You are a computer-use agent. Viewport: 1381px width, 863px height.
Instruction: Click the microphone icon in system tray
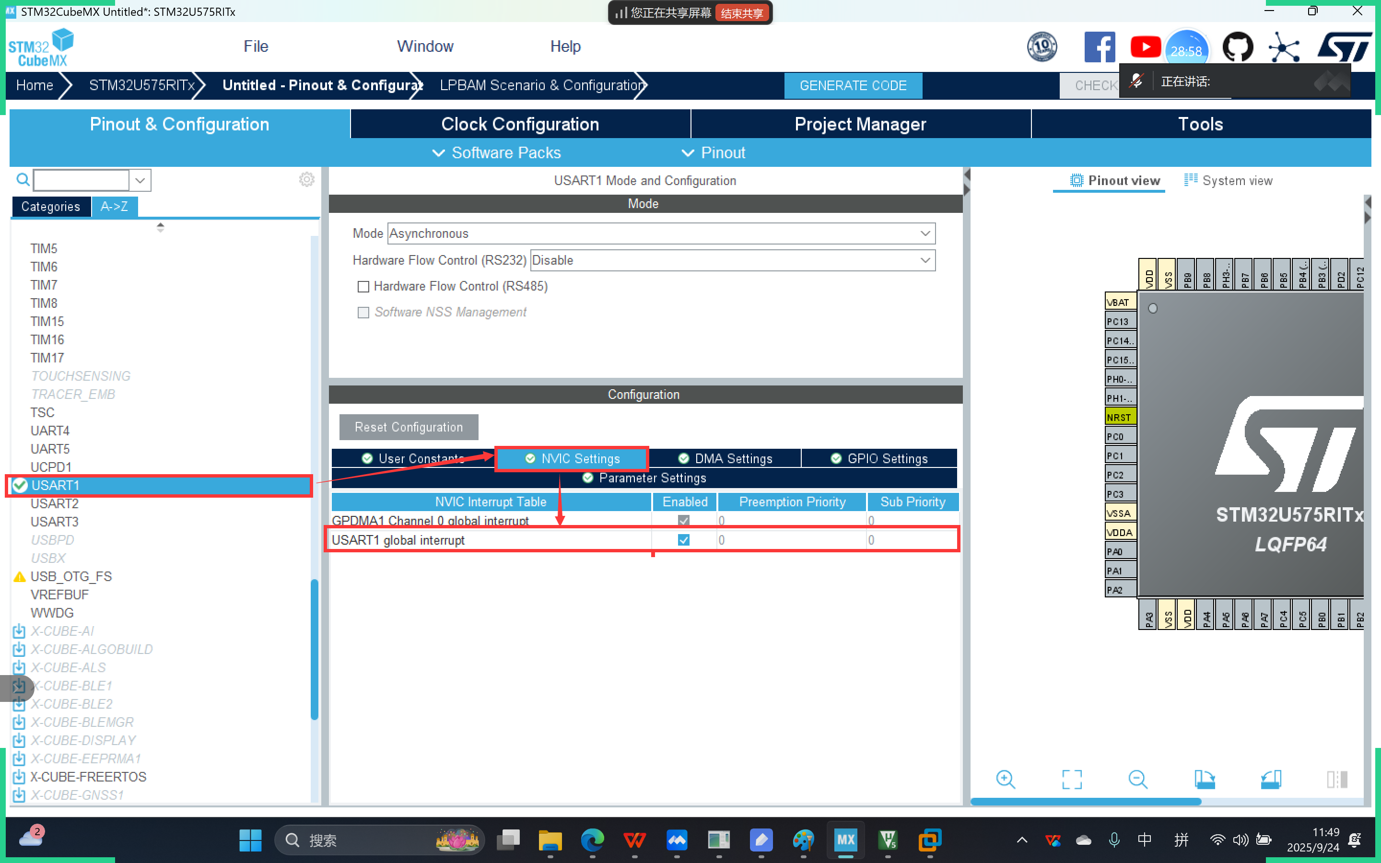(x=1114, y=840)
